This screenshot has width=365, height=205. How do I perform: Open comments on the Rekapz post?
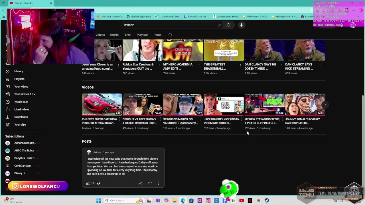150,183
